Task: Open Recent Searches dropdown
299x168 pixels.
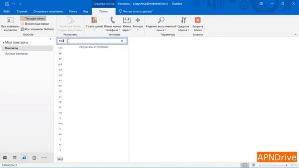Action: click(x=161, y=24)
